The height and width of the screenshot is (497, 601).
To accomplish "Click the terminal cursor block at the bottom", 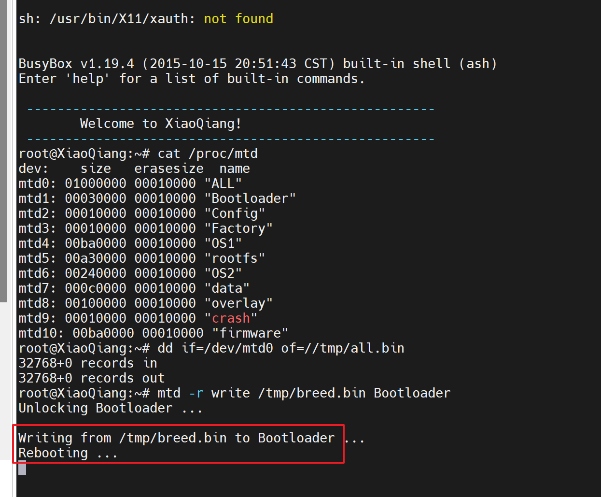I will click(x=22, y=469).
